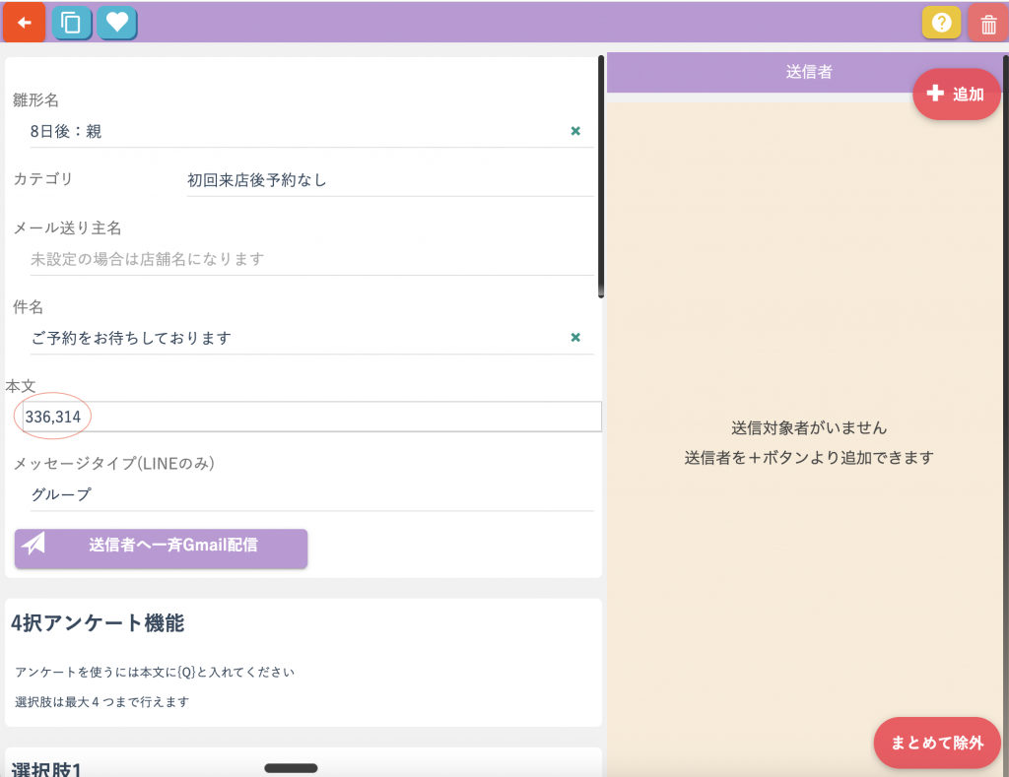Focus the メール送り主名 input field

click(x=311, y=259)
